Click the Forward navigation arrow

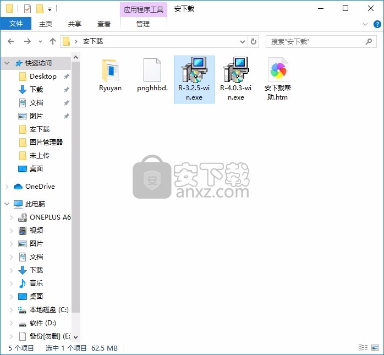(27, 41)
